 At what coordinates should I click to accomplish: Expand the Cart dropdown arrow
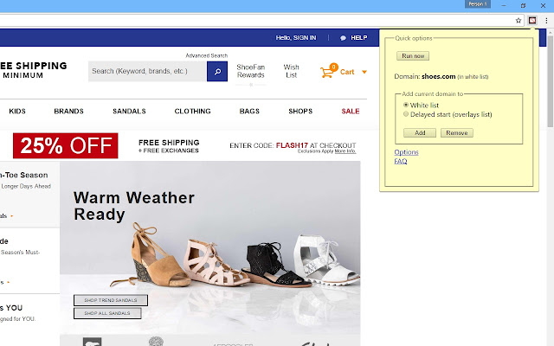click(364, 72)
